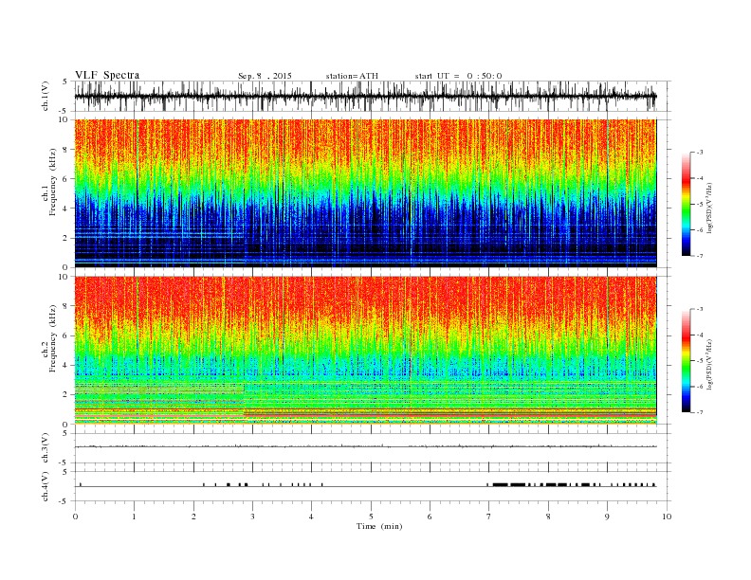
Task: Click time axis tick label "2" at bottom
Action: [x=193, y=517]
